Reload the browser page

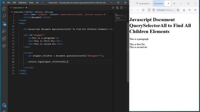click(x=143, y=10)
